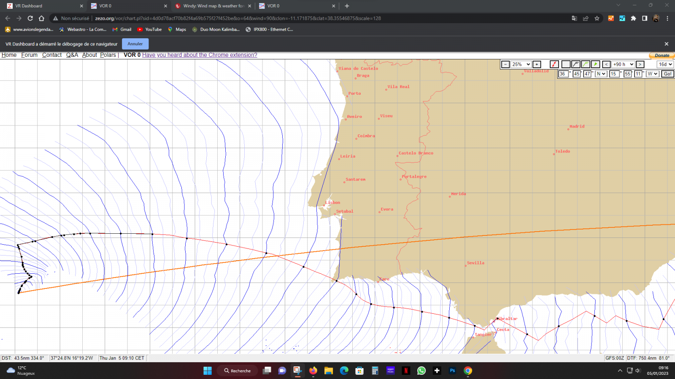The image size is (675, 379).
Task: Click the zoom out minus button
Action: click(x=505, y=64)
